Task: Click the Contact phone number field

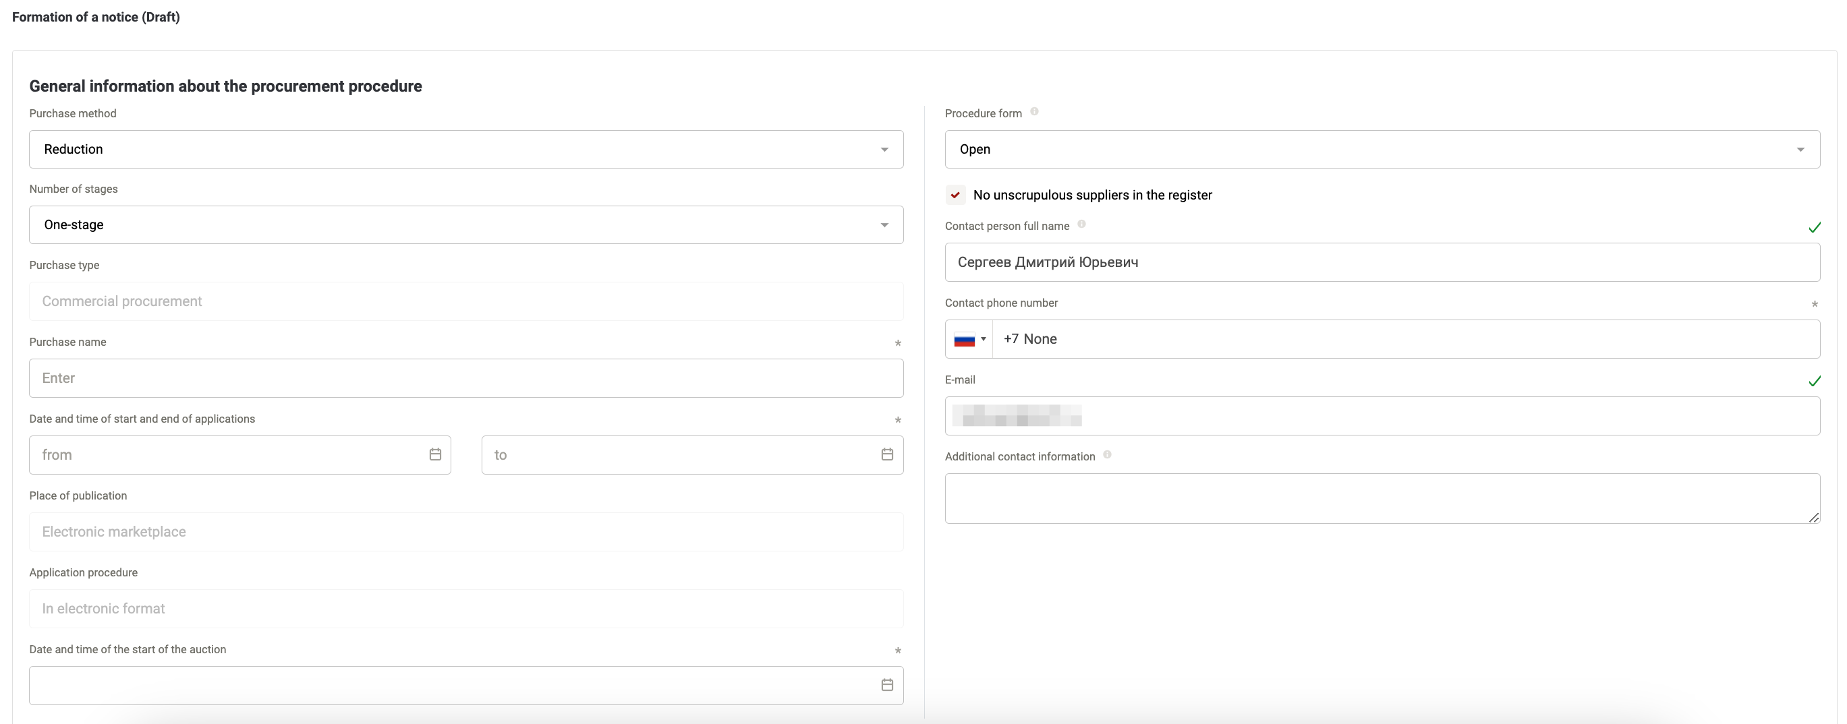Action: coord(1405,339)
